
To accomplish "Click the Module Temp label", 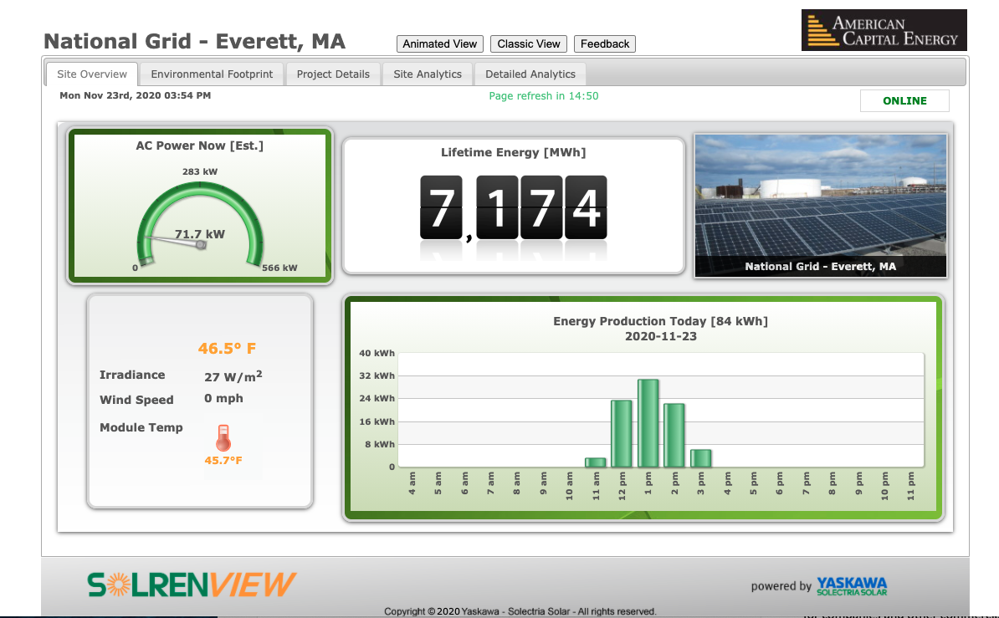I will coord(141,427).
